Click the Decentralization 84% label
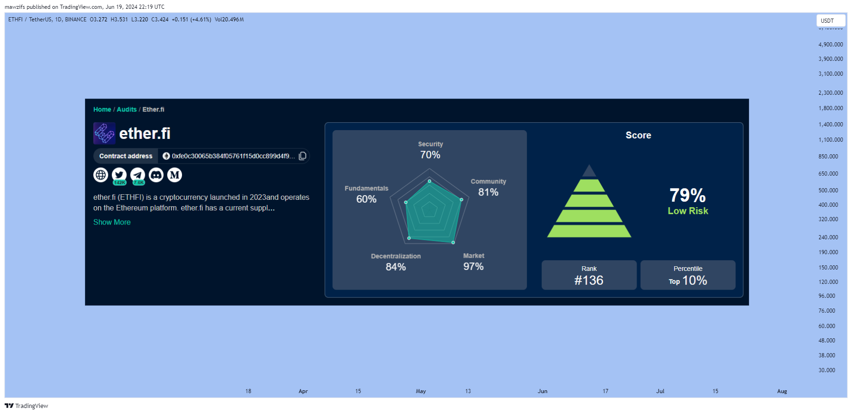852x414 pixels. coord(396,262)
